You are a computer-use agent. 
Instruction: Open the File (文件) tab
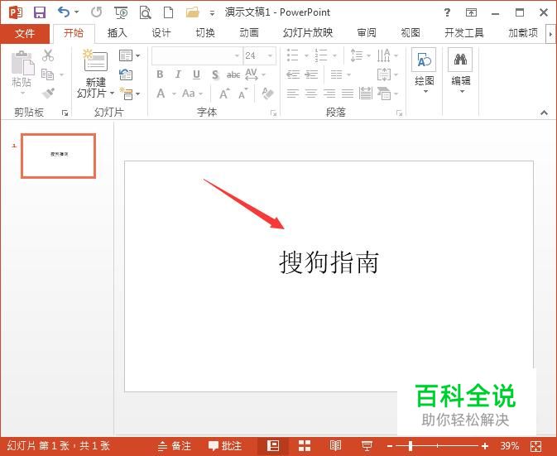[25, 34]
